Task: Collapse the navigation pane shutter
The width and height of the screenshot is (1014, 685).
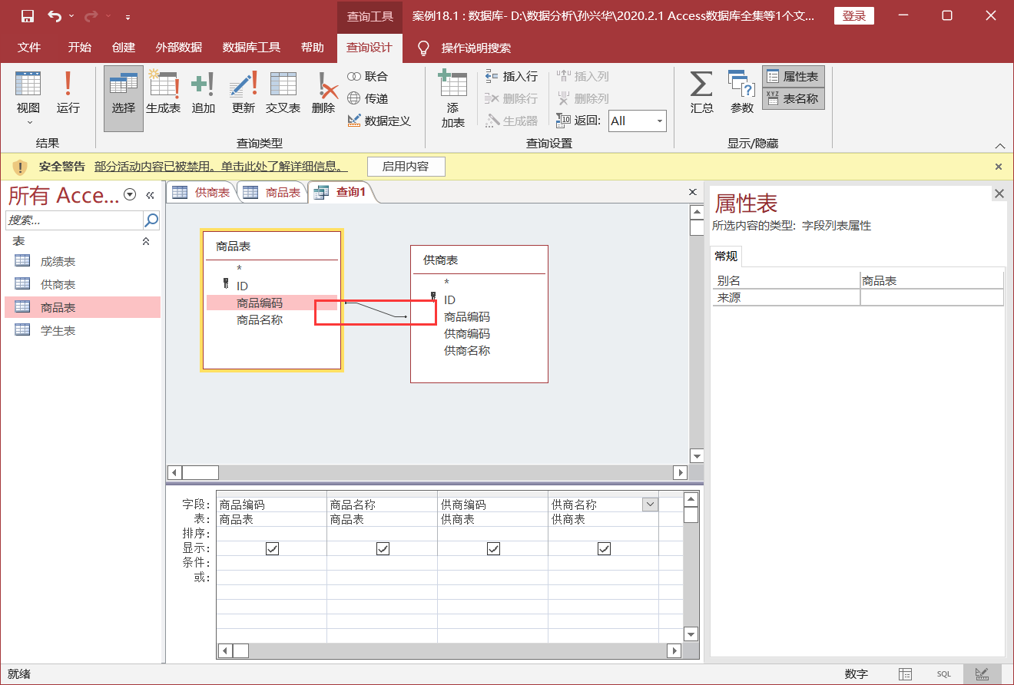Action: tap(150, 195)
